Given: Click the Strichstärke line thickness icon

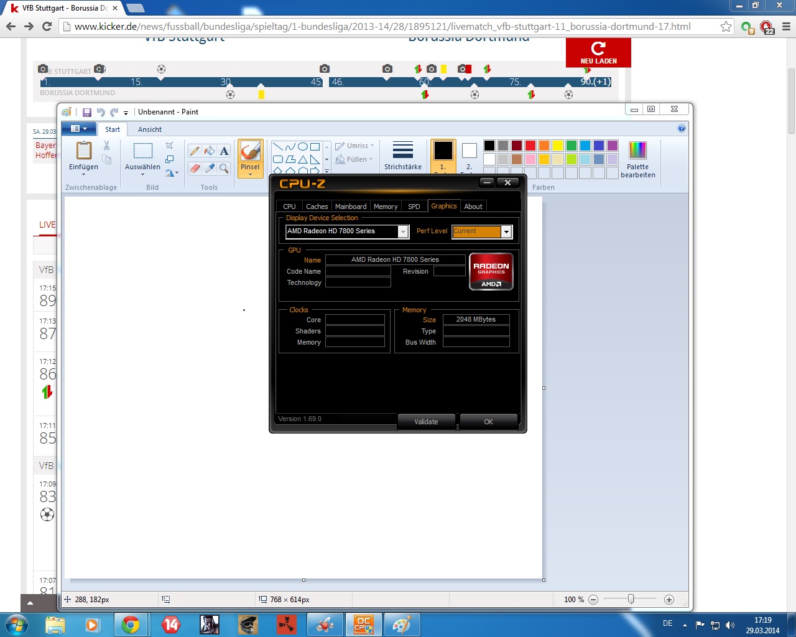Looking at the screenshot, I should coord(403,150).
